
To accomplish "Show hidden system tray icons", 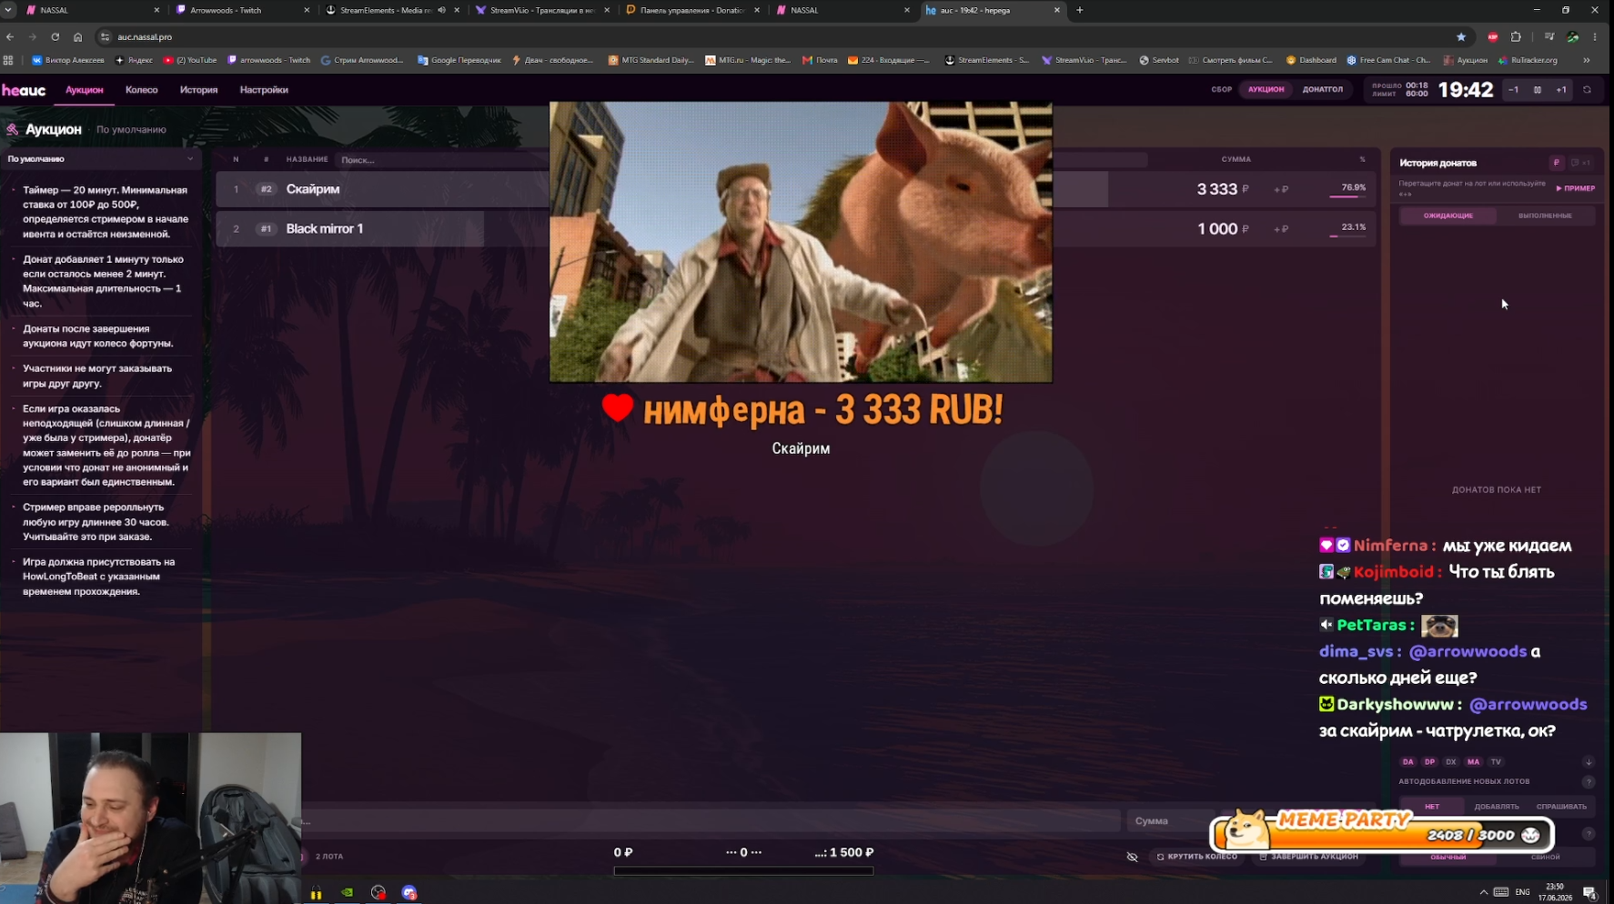I will (x=1483, y=892).
